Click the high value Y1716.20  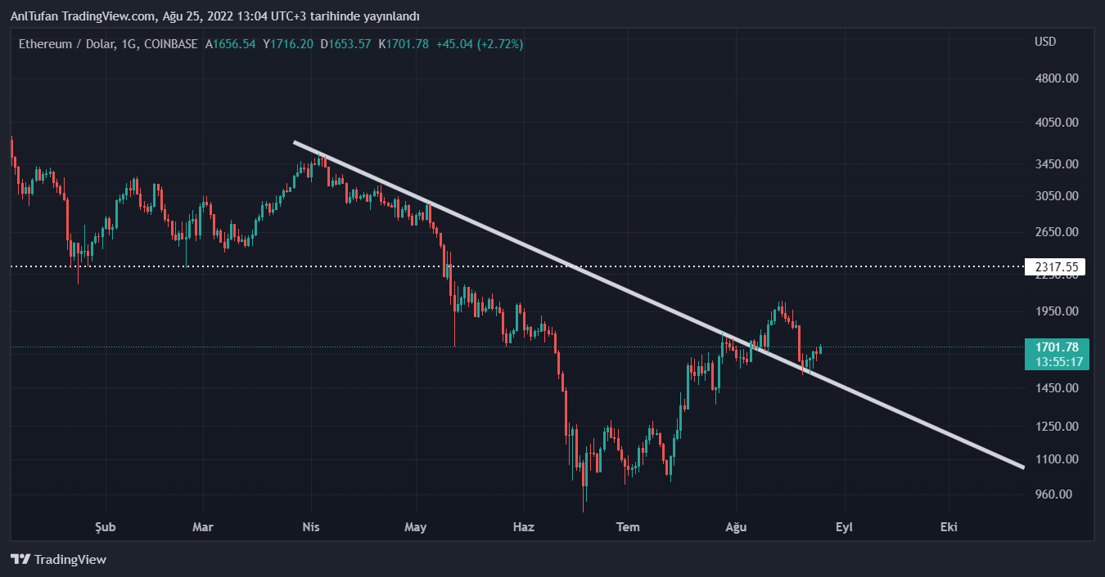288,43
